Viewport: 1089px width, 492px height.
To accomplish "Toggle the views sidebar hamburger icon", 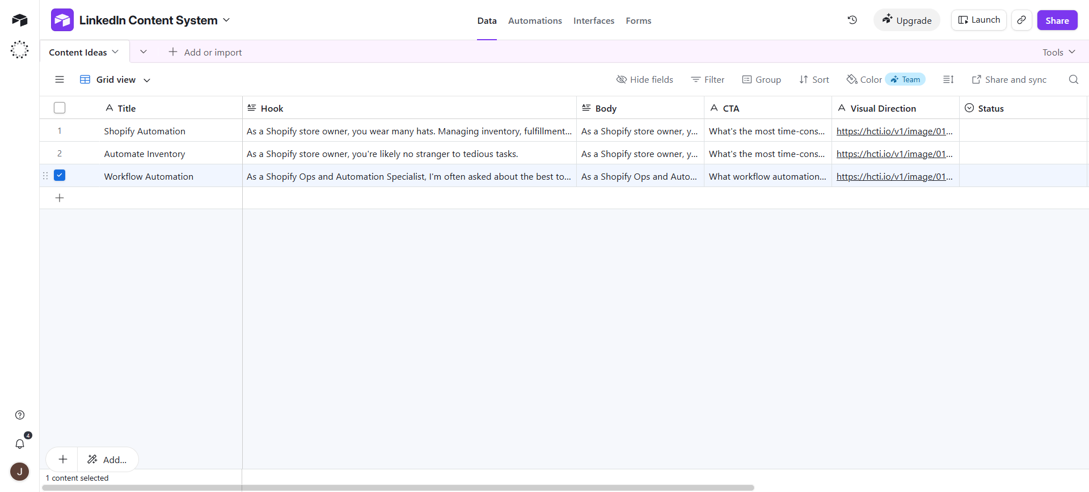I will coord(60,79).
